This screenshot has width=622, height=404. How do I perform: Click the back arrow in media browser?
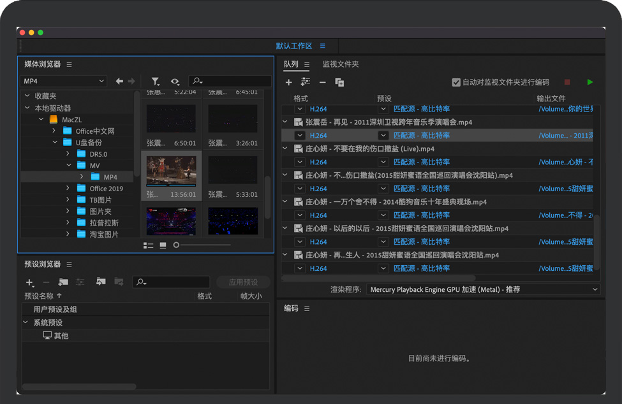tap(119, 82)
